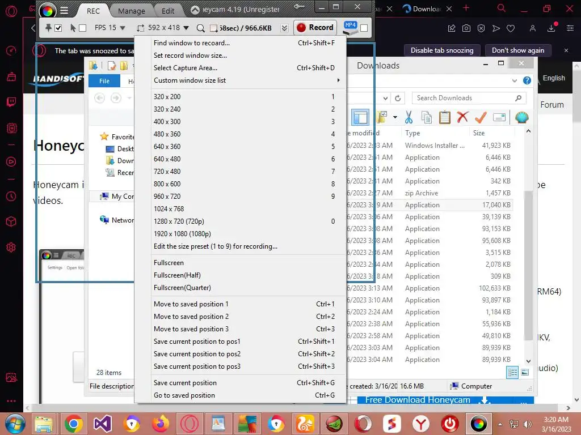Viewport: 581px width, 435px height.
Task: Open the FPS 15 dropdown
Action: pos(123,28)
